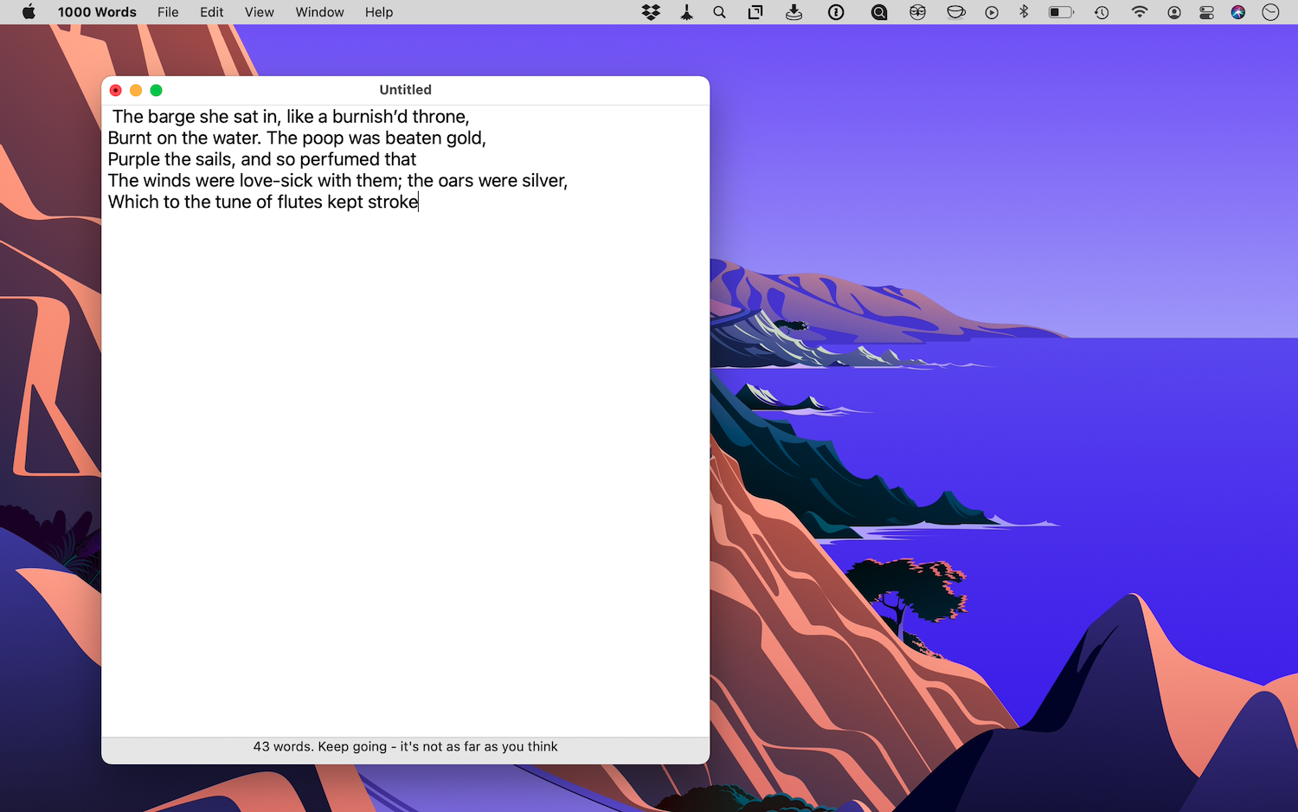The height and width of the screenshot is (812, 1298).
Task: Expand the View menu
Action: tap(259, 12)
